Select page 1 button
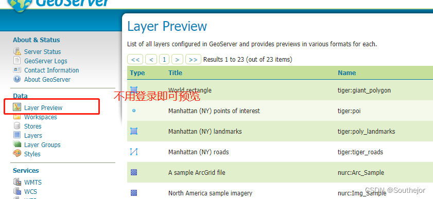 (164, 59)
